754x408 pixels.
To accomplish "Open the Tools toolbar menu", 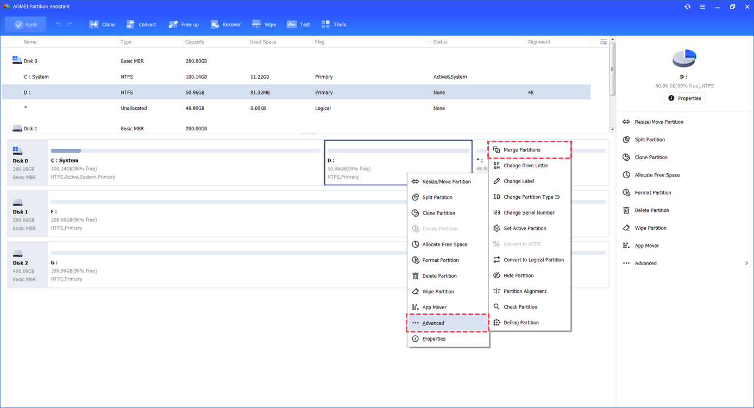I will 334,24.
